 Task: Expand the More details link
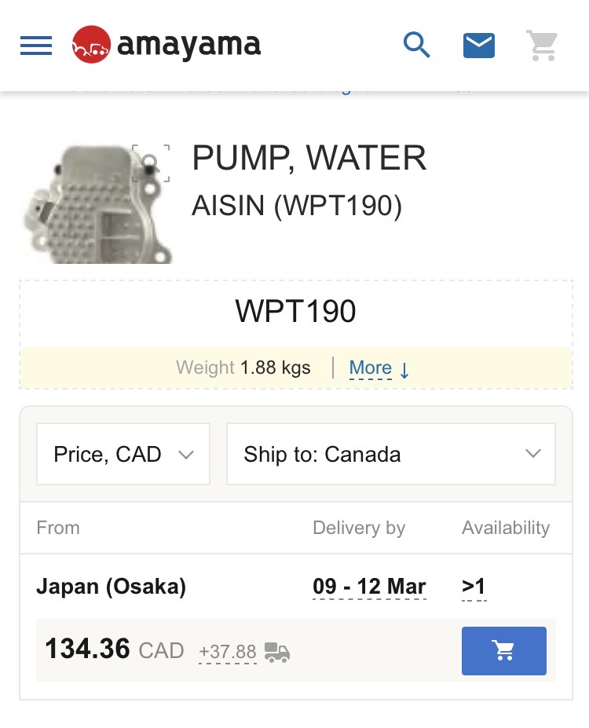(379, 368)
